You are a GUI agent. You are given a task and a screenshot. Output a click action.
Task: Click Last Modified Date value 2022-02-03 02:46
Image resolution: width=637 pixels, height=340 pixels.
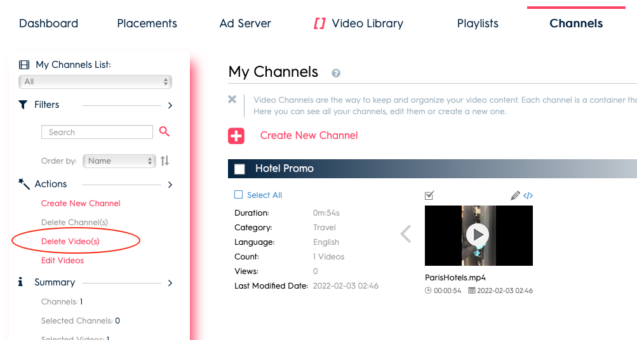(x=345, y=286)
